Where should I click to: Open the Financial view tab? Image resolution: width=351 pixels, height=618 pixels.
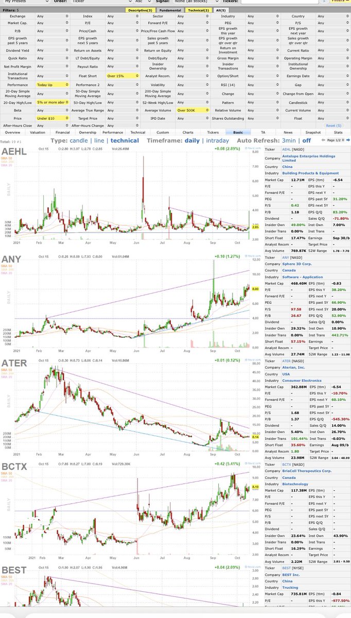(63, 132)
